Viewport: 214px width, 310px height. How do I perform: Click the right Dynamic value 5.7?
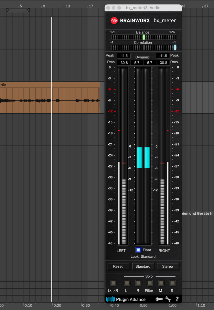tap(150, 63)
